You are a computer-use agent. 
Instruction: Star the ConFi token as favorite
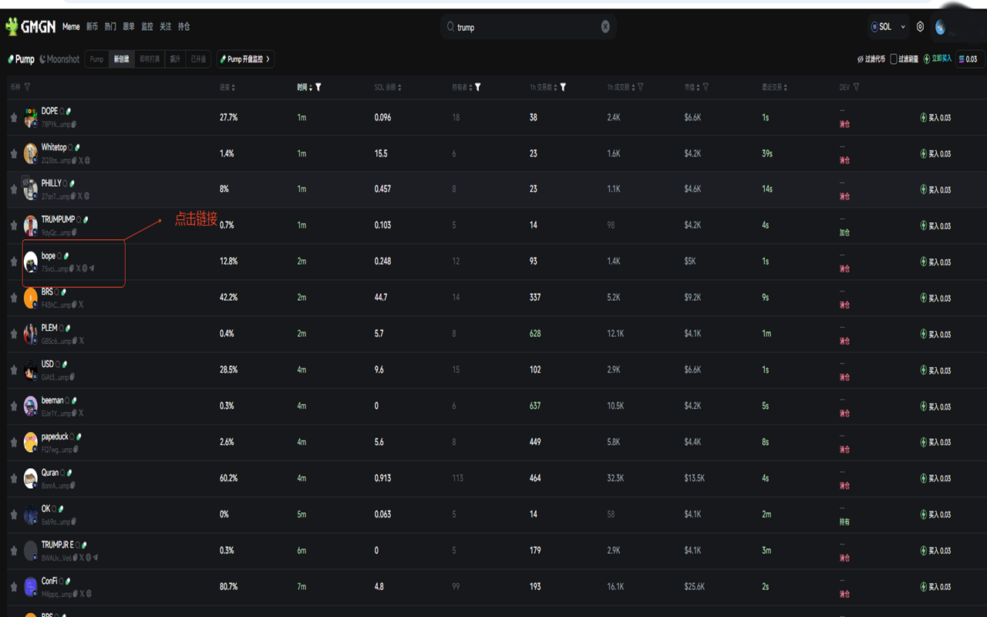click(x=14, y=587)
